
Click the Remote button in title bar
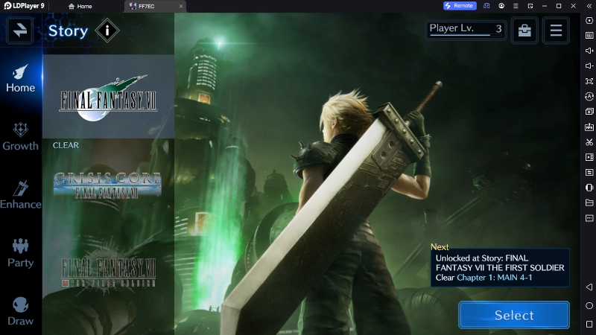pyautogui.click(x=460, y=6)
